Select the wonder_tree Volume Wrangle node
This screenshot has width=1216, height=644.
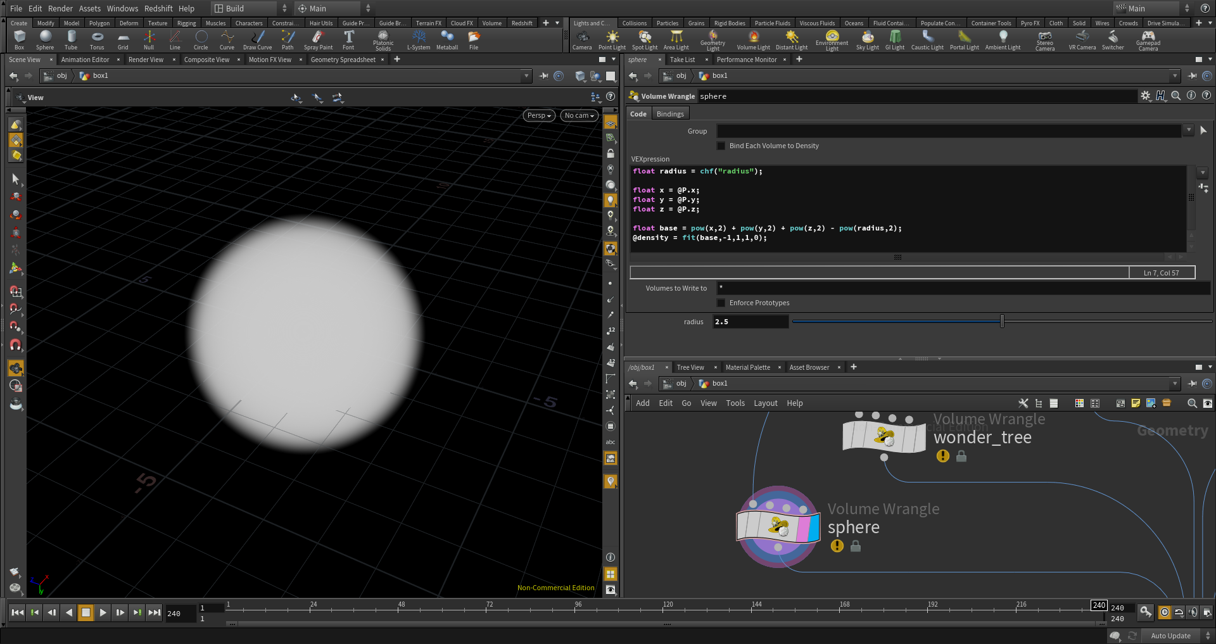click(x=884, y=436)
